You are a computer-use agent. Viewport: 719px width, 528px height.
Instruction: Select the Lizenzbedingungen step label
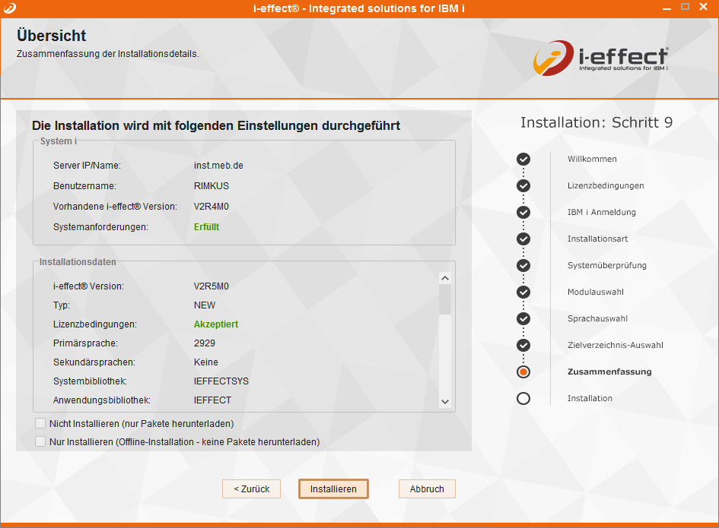(606, 185)
